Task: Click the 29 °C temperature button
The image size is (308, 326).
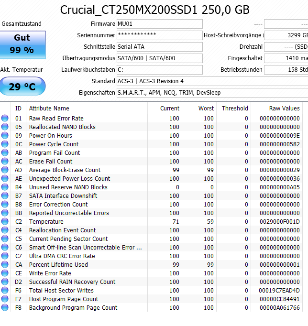Action: (22, 87)
